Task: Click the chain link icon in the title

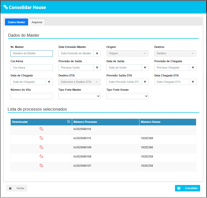Action: 6,7
